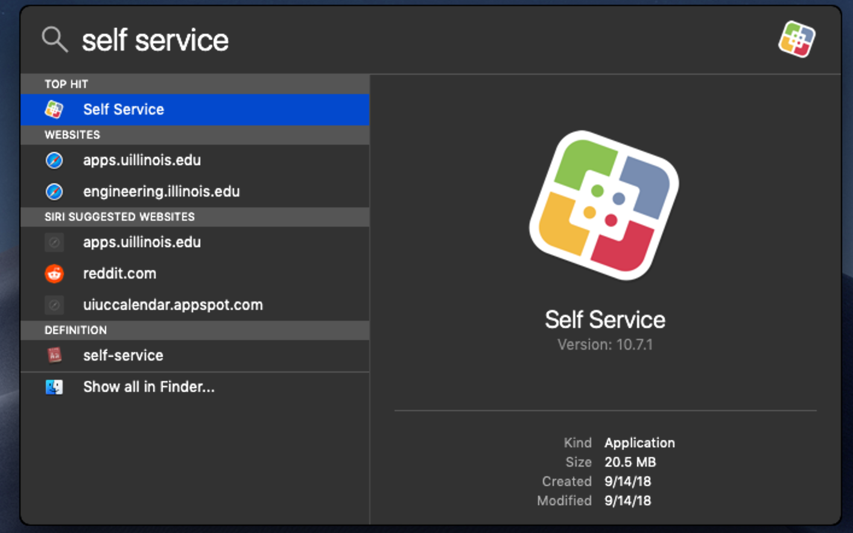853x533 pixels.
Task: Open the Siri suggested apps.uillinois.edu result
Action: (195, 242)
